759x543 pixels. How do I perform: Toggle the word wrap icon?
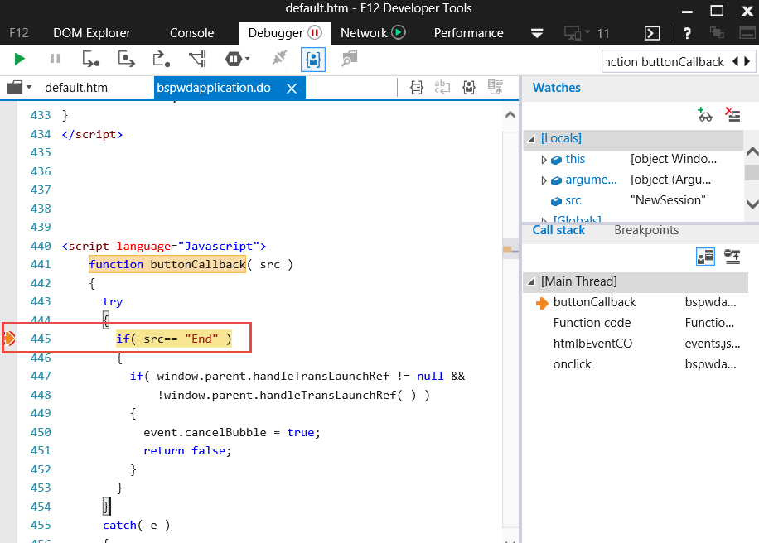[442, 88]
